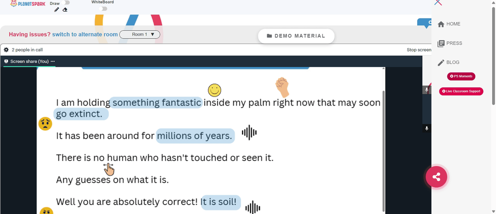Image resolution: width=496 pixels, height=214 pixels.
Task: Click the PlanetSpark logo
Action: (x=28, y=4)
